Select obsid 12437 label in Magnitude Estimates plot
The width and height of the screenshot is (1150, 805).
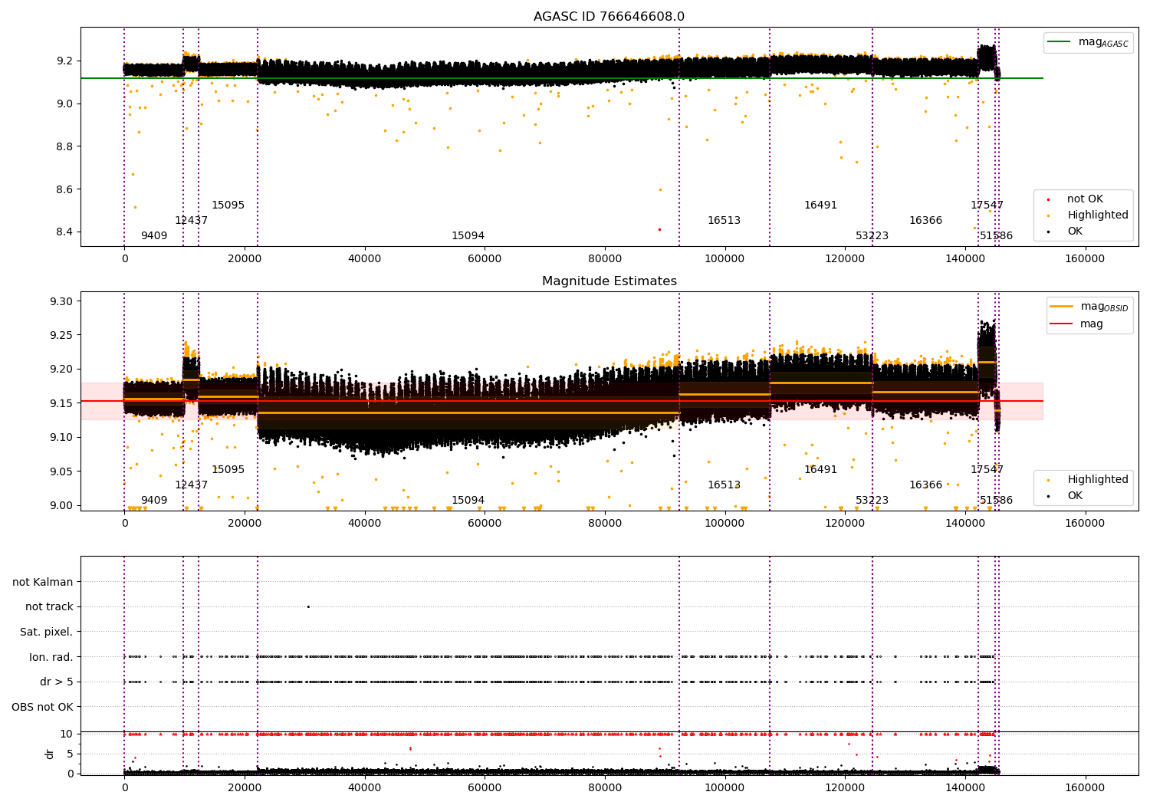191,485
